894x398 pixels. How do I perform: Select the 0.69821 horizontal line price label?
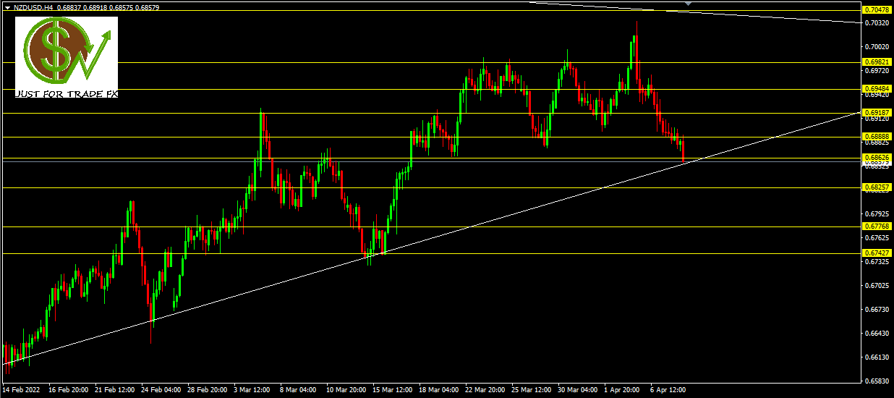point(877,62)
